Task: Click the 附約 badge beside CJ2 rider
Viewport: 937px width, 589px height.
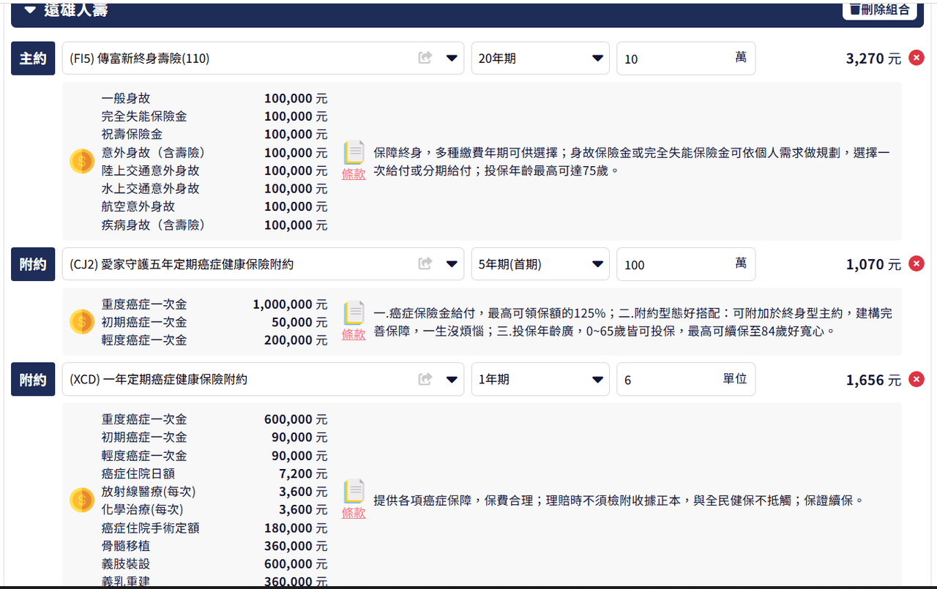Action: pyautogui.click(x=33, y=264)
